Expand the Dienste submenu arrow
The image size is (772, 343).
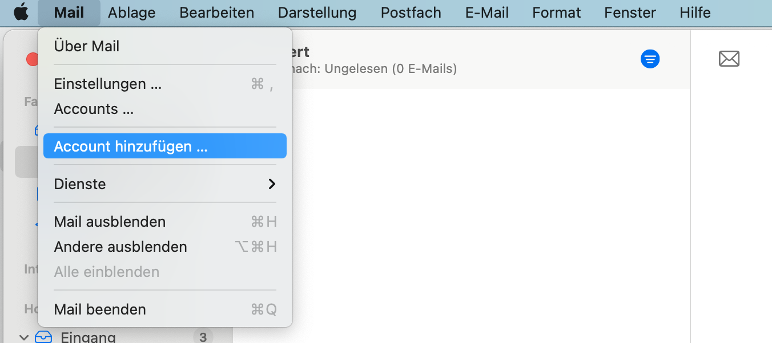pos(272,184)
